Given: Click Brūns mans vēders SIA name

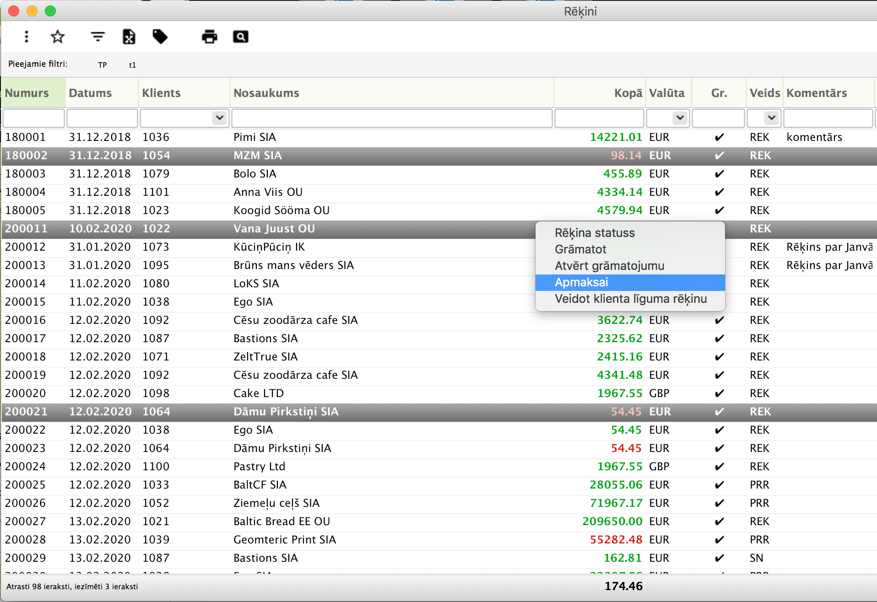Looking at the screenshot, I should tap(293, 265).
